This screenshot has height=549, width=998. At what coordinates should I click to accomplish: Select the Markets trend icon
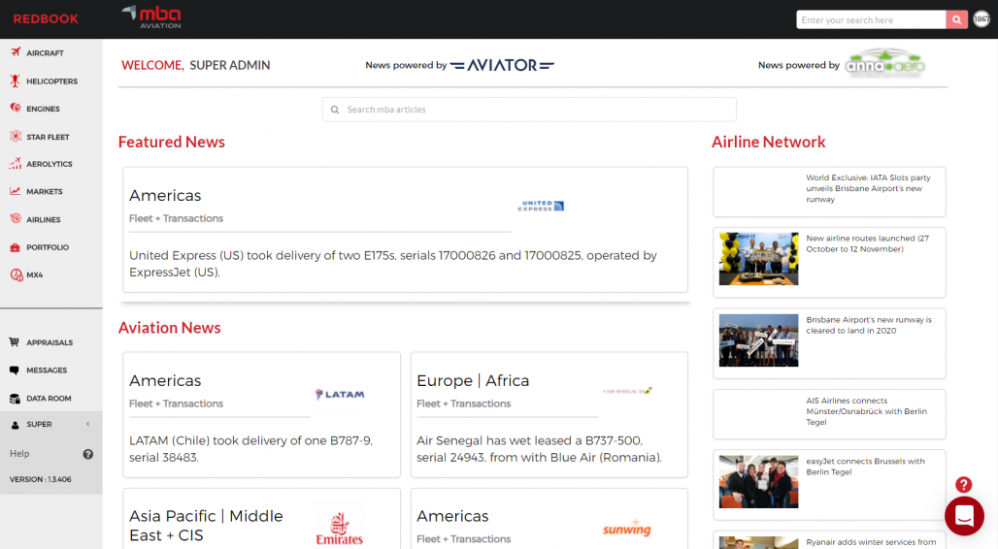(x=16, y=191)
